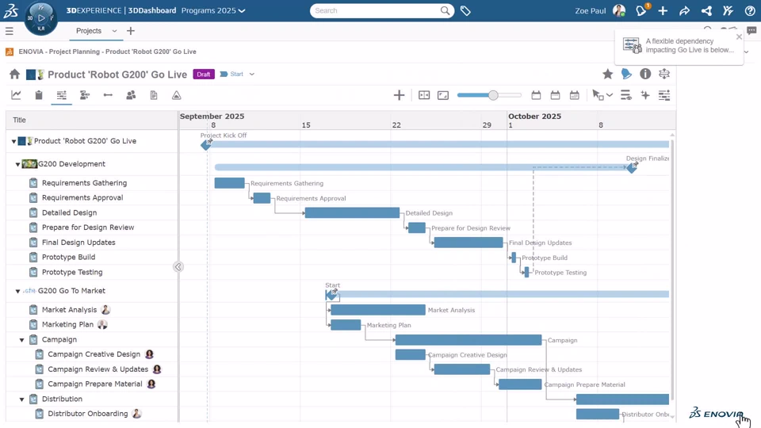Open the hamburger menu

10,31
